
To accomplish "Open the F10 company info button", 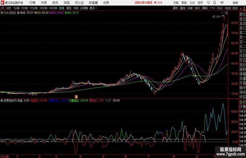I will 212,8.
